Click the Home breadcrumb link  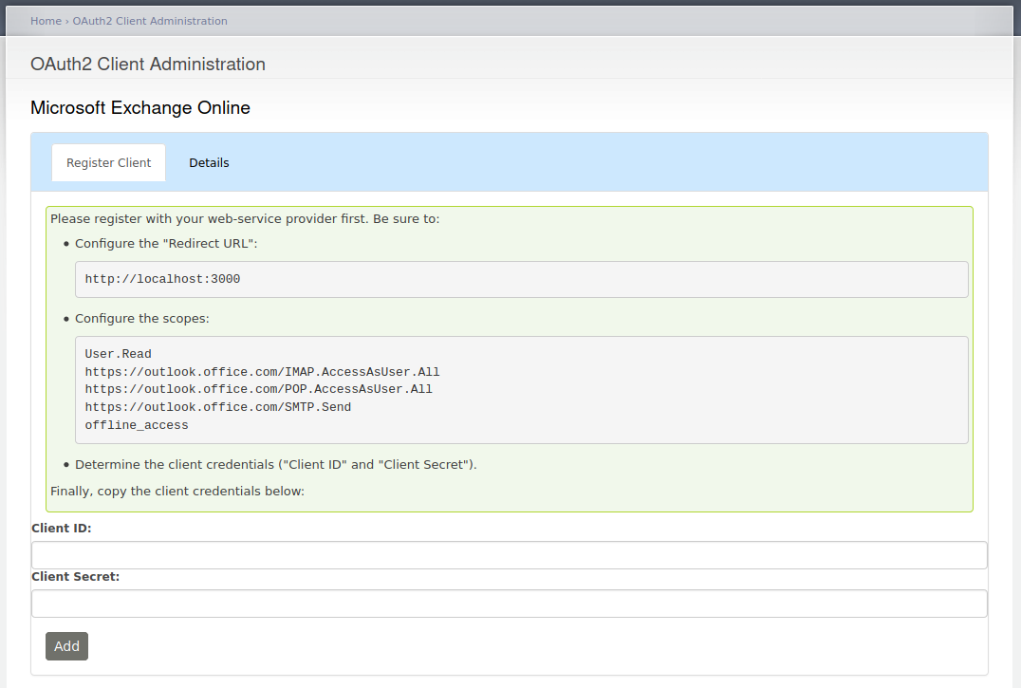[46, 21]
